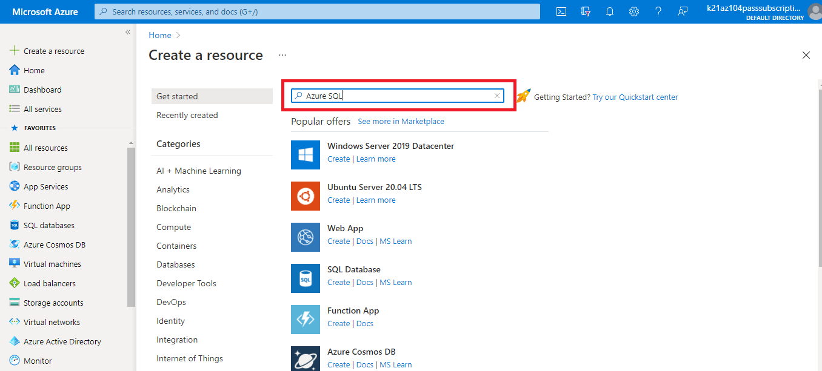The image size is (822, 371).
Task: Clear the Azure SQL search text
Action: point(497,96)
